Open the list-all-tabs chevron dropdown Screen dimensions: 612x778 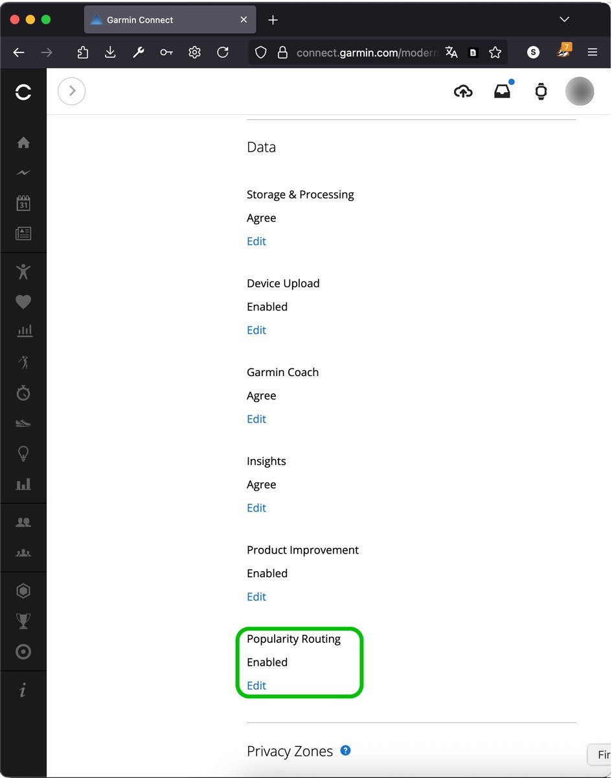click(563, 19)
